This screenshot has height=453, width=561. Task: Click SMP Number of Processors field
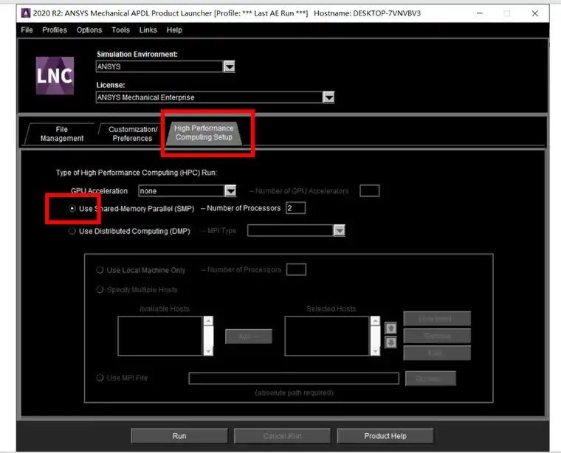(x=295, y=208)
